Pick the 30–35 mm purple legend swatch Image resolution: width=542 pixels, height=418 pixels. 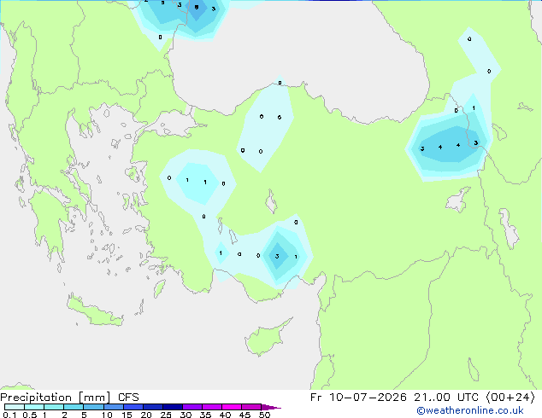click(x=191, y=407)
